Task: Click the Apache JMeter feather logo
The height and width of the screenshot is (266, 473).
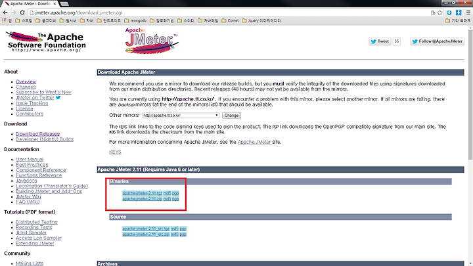Action: (x=152, y=41)
